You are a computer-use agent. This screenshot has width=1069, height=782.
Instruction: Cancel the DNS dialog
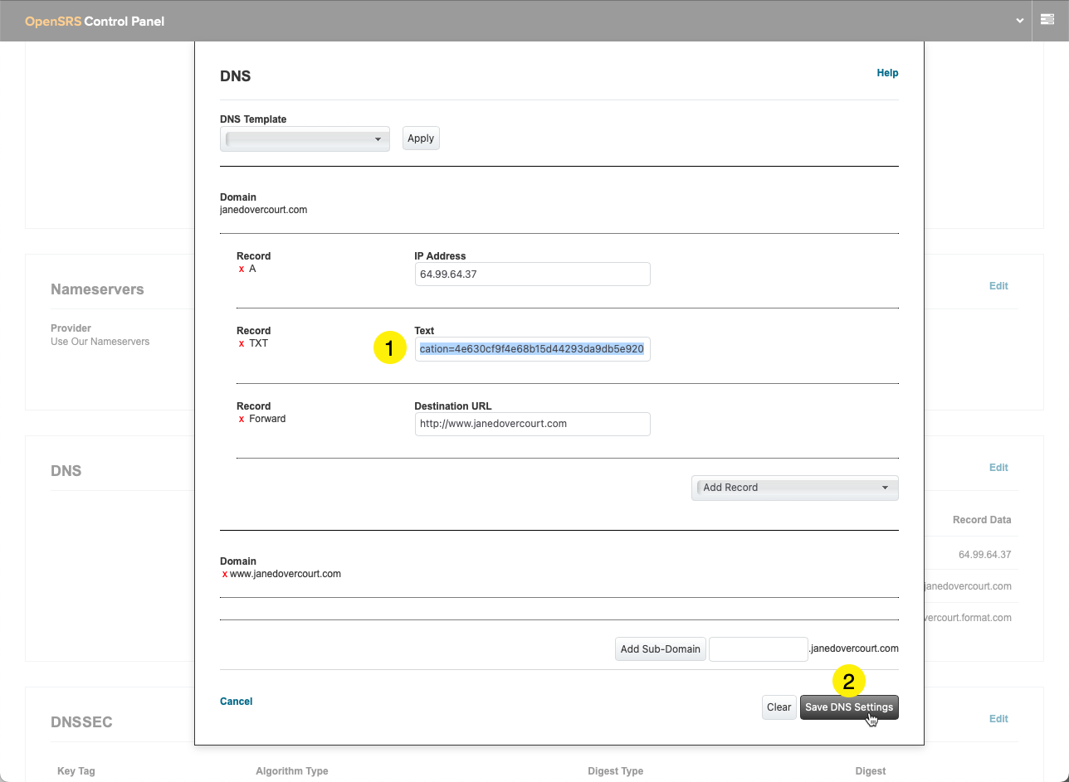click(236, 702)
